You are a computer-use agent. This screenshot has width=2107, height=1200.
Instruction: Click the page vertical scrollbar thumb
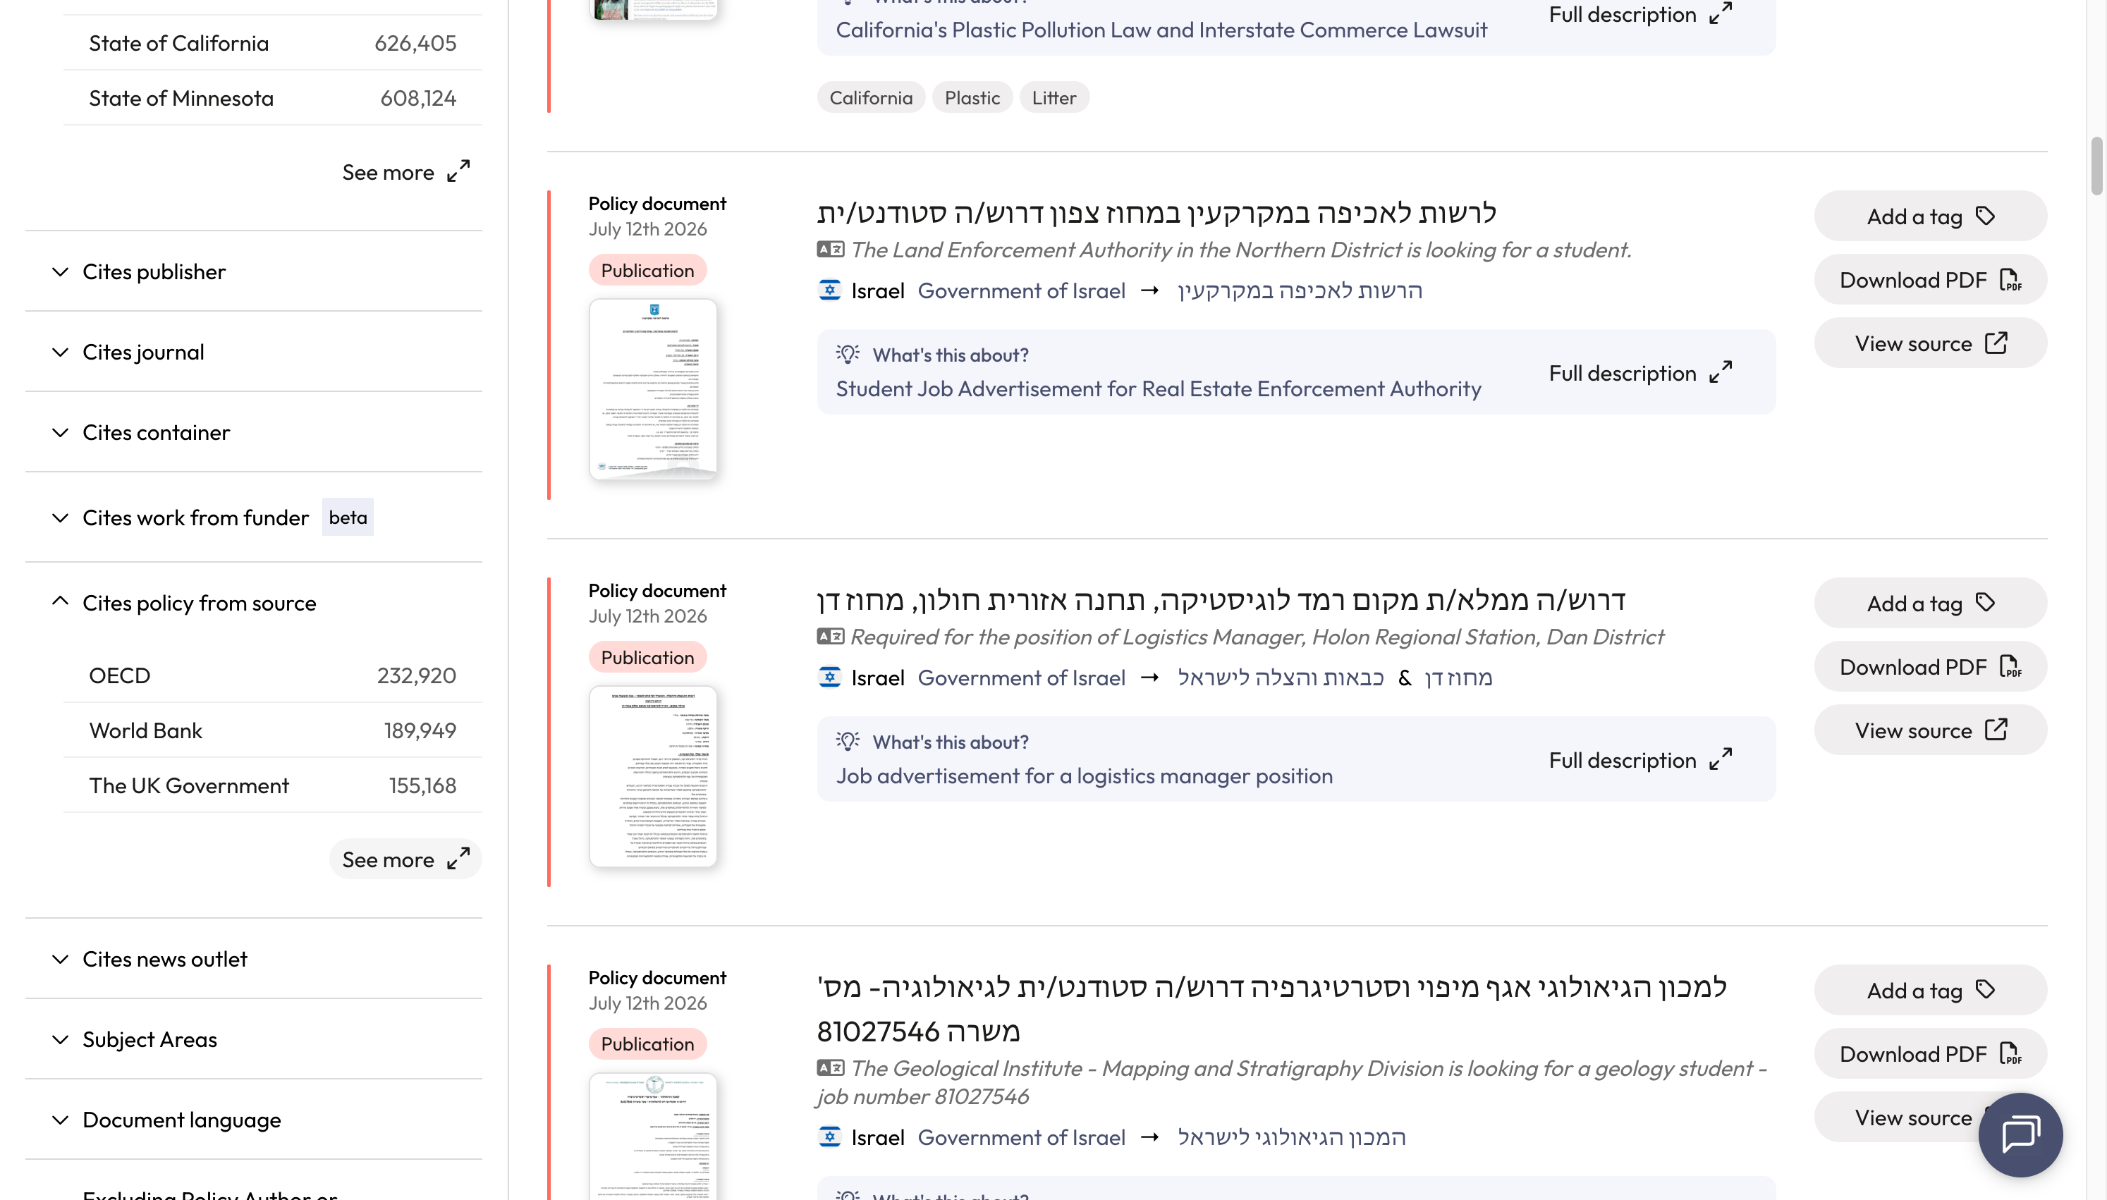coord(2097,166)
